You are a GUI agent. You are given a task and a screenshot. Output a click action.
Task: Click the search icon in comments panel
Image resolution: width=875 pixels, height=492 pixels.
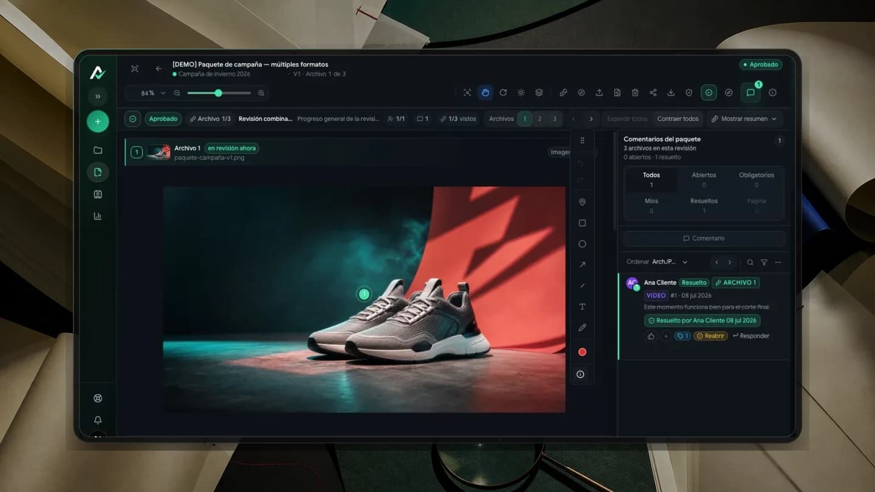coord(750,262)
